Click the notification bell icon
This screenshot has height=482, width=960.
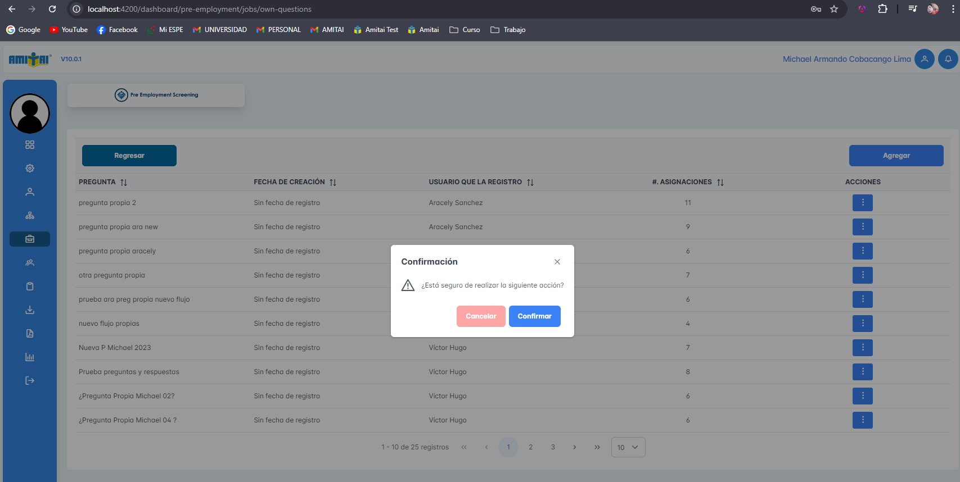tap(948, 59)
